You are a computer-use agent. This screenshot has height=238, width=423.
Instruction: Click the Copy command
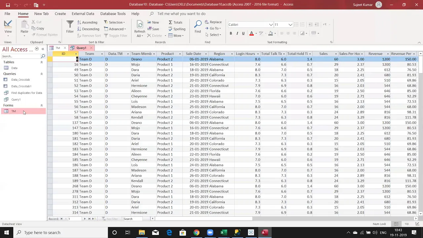coord(38,28)
